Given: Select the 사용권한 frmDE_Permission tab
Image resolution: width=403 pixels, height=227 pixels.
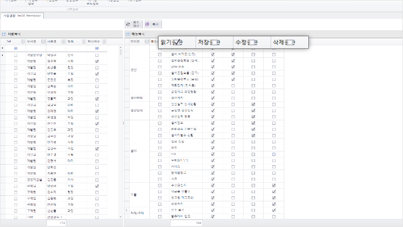Looking at the screenshot, I should (x=22, y=16).
